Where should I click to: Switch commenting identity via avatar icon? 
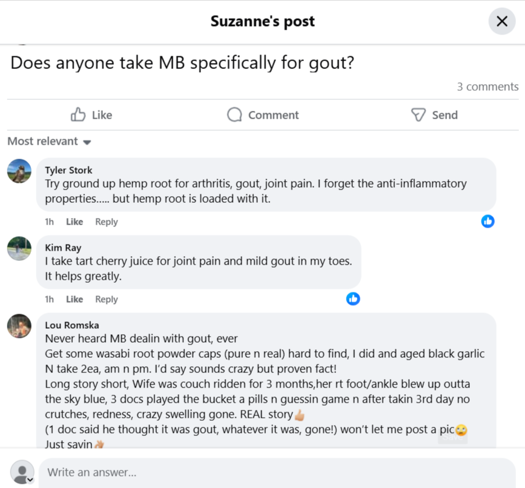tap(23, 472)
